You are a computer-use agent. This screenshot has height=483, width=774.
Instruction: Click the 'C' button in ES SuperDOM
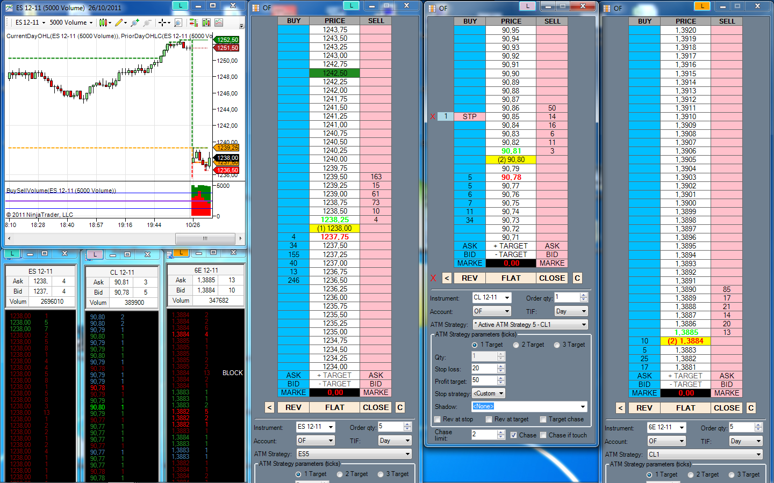400,407
